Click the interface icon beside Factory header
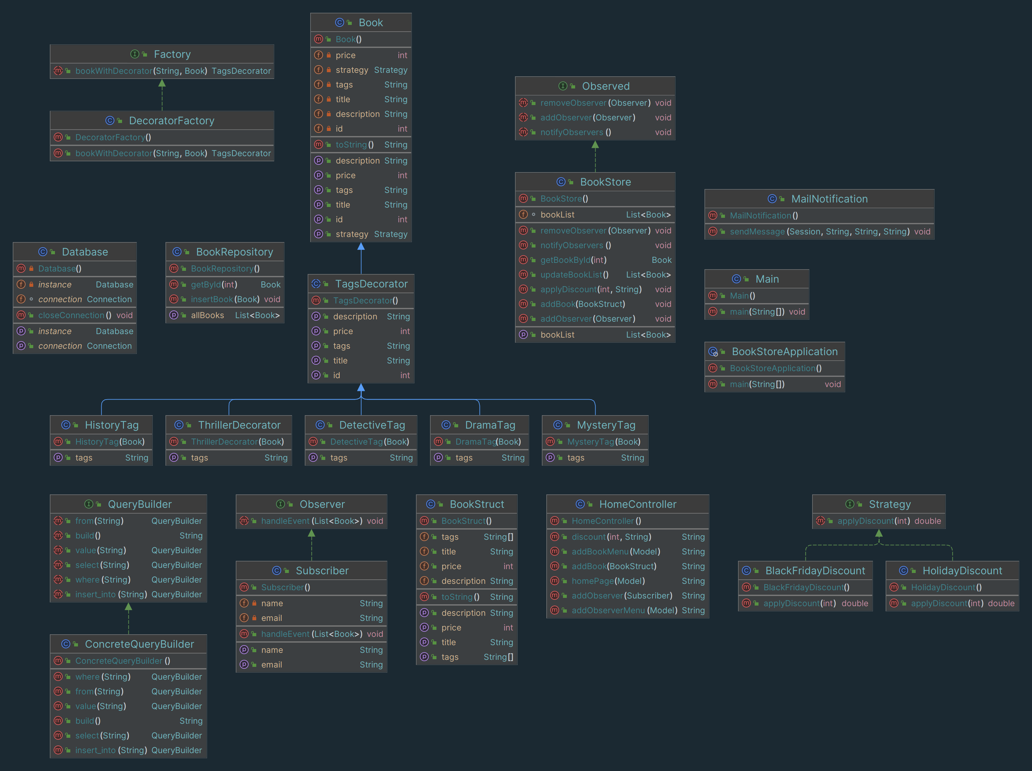The image size is (1032, 771). pos(135,54)
